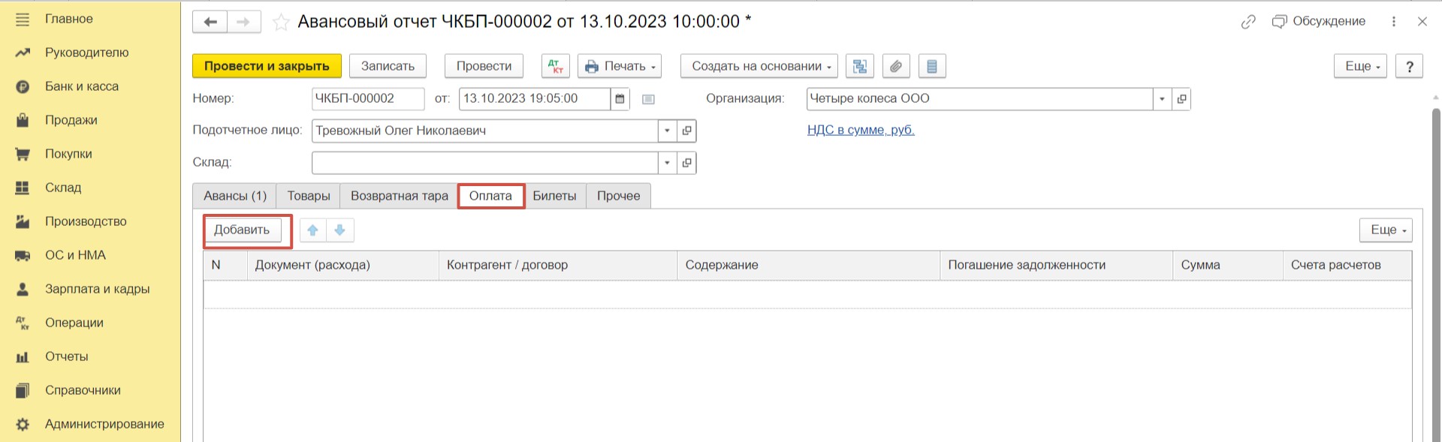Click the vertical scrollbar on the right
The width and height of the screenshot is (1442, 442).
click(1436, 274)
